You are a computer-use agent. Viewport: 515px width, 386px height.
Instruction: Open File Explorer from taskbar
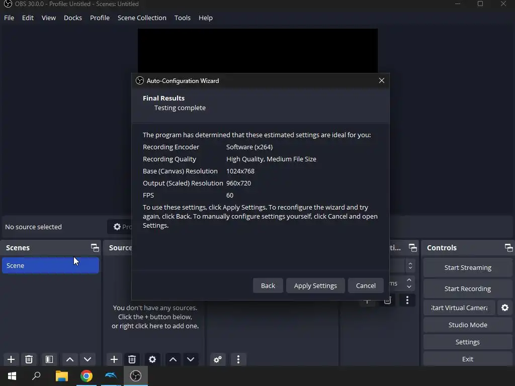coord(61,376)
